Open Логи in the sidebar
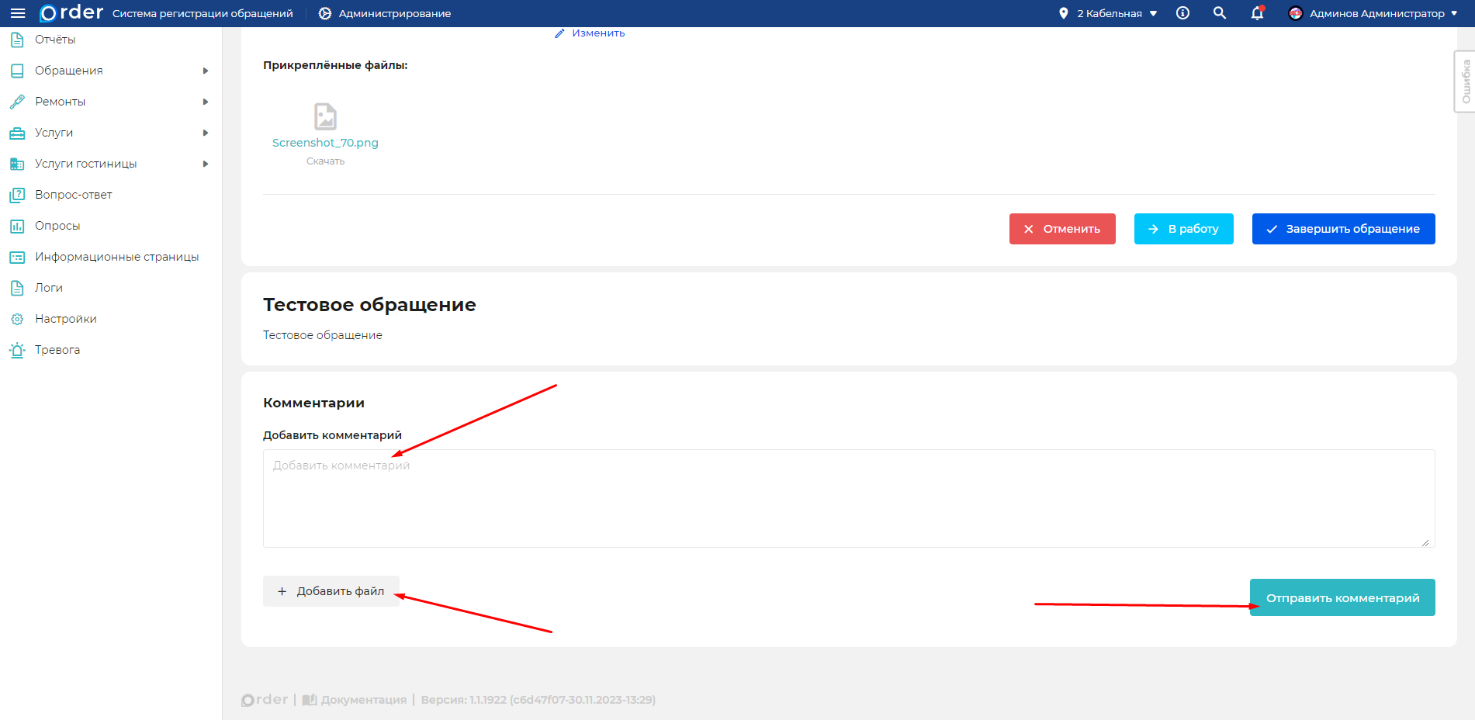The width and height of the screenshot is (1475, 720). click(x=49, y=288)
